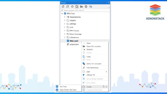Image resolution: width=167 pixels, height=94 pixels.
Task: Click Set as Global Handler entry
Action: click(x=95, y=79)
